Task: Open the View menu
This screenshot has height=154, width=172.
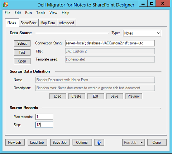Action: click(x=53, y=13)
